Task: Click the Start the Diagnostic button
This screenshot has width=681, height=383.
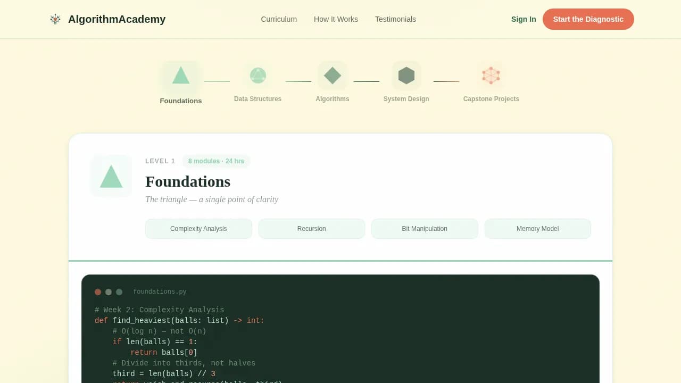Action: (x=588, y=19)
